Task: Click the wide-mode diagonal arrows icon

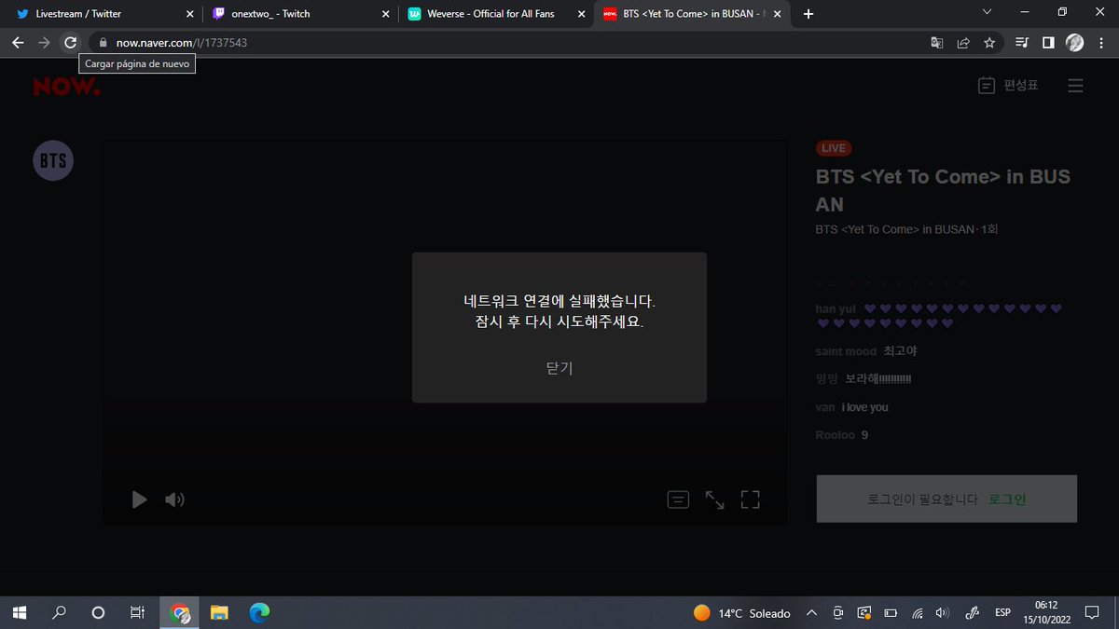Action: [x=714, y=499]
